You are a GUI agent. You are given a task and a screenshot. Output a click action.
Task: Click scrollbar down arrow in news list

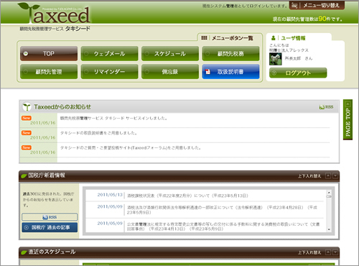point(329,229)
